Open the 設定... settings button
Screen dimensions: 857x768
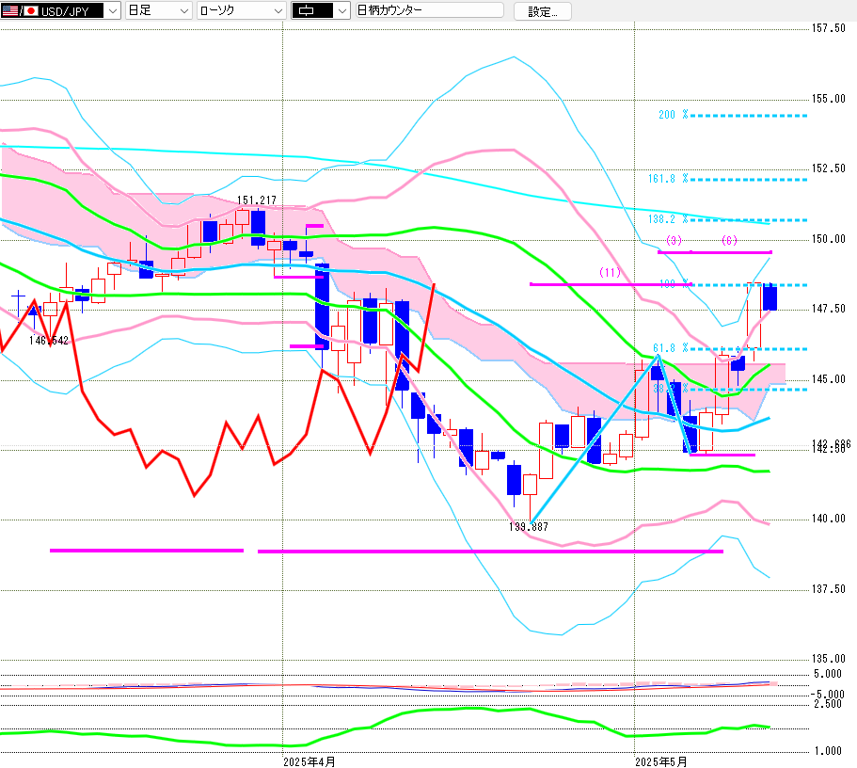pos(543,11)
